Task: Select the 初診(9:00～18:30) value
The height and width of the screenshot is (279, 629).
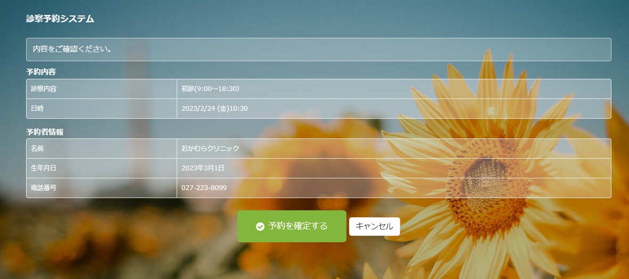Action: 210,89
